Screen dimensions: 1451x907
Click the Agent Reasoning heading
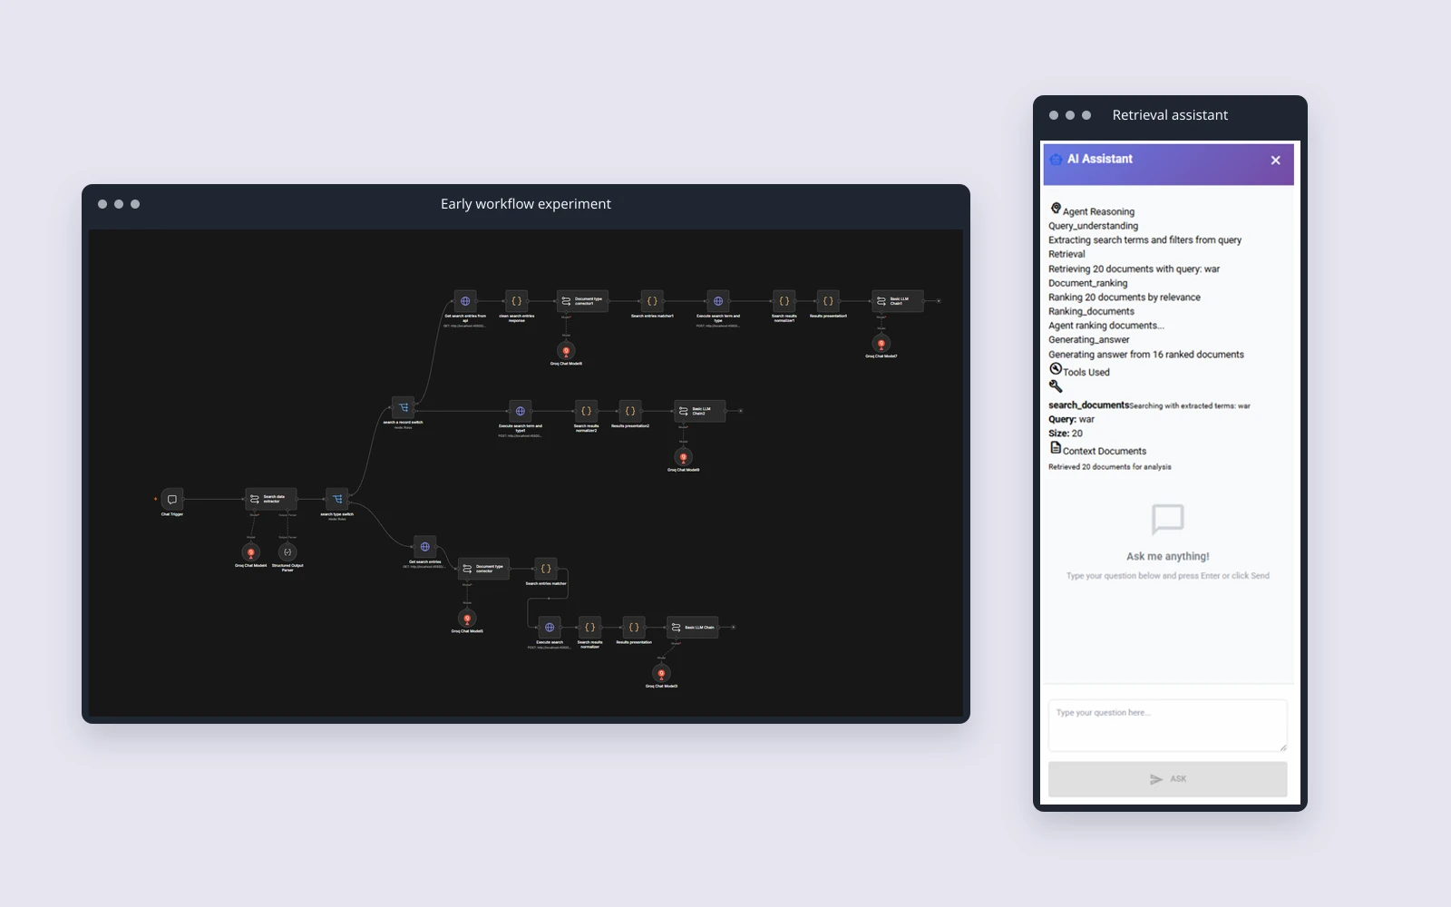[1098, 211]
